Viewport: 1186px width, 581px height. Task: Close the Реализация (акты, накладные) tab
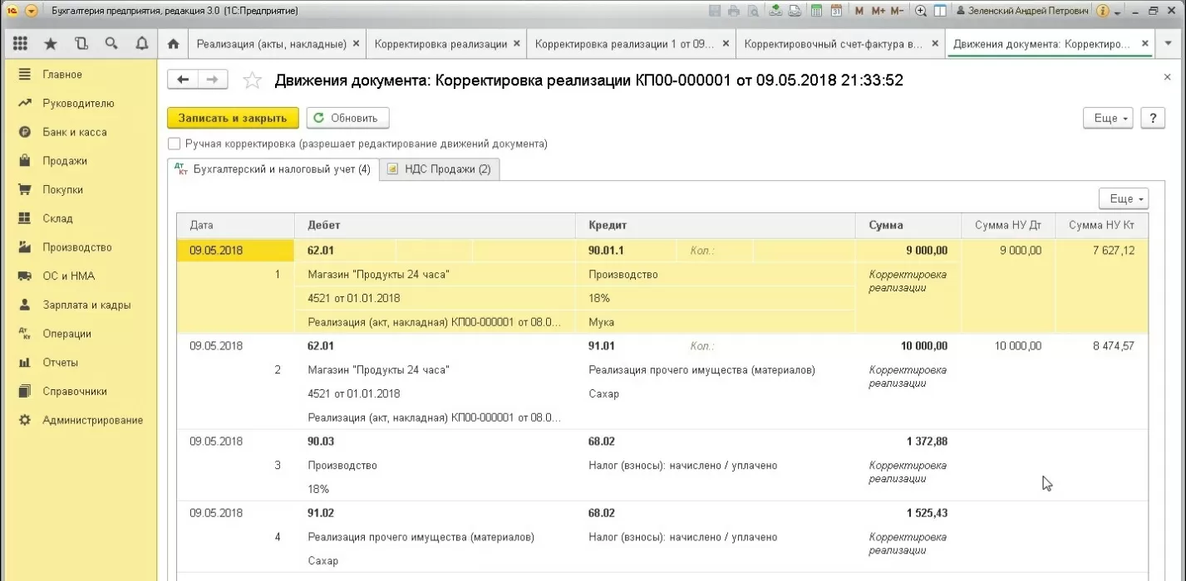point(357,44)
